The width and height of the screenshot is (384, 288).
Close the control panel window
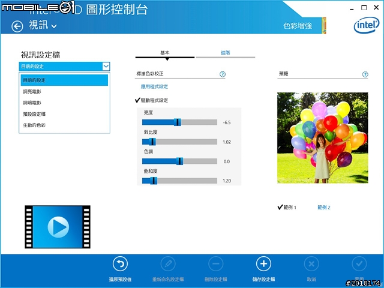click(376, 8)
